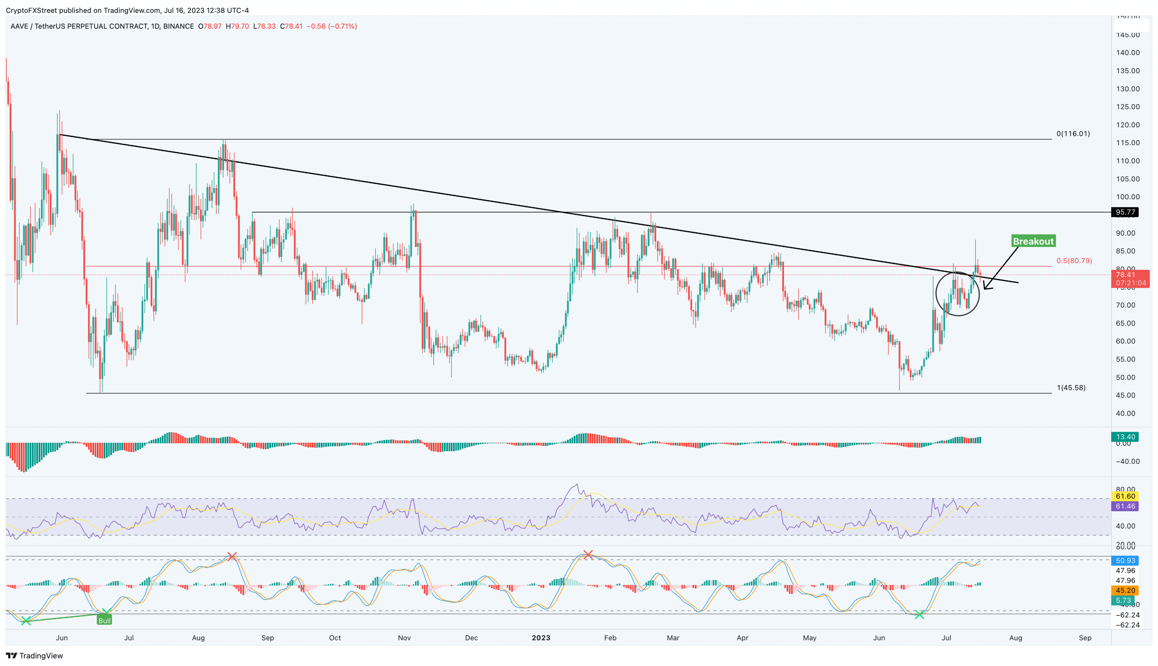Select the L76.33 low value
This screenshot has height=666, width=1158.
click(x=264, y=26)
